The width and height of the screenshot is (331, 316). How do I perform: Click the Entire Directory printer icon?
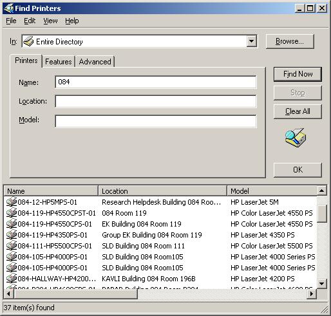click(28, 41)
